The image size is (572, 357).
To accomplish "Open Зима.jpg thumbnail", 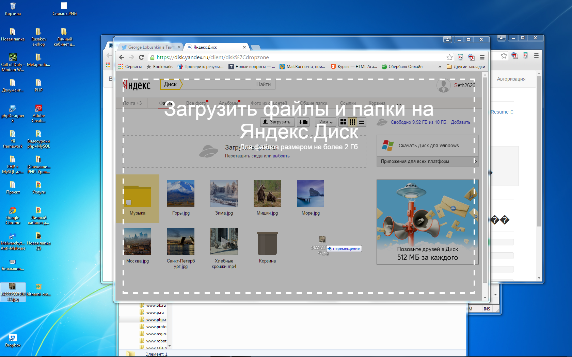I will coord(224,193).
